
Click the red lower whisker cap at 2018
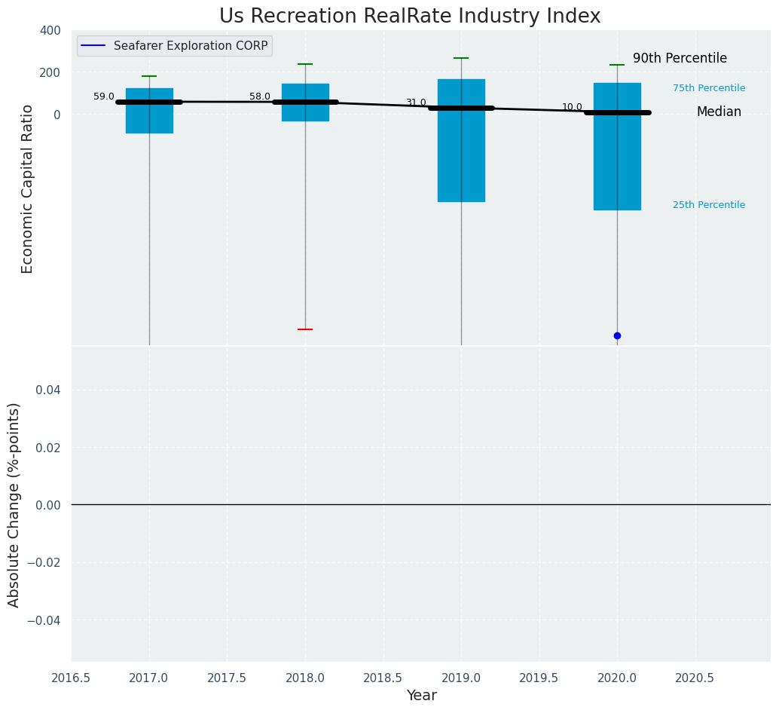click(x=305, y=329)
